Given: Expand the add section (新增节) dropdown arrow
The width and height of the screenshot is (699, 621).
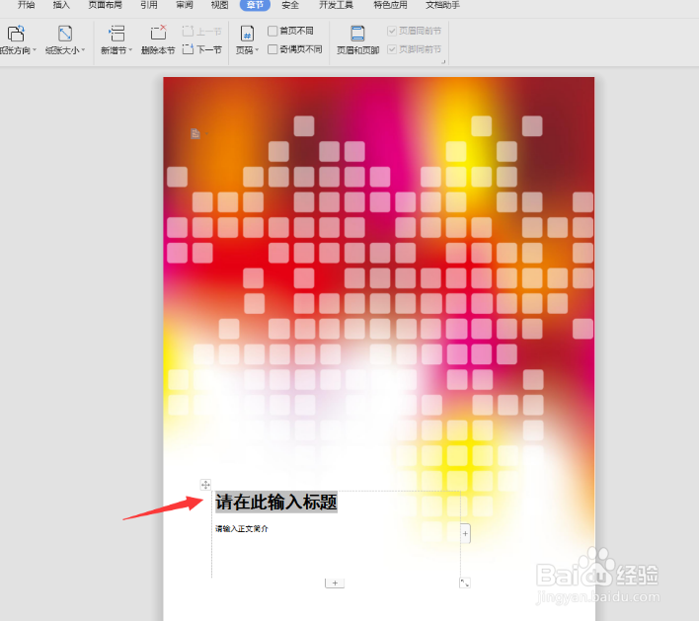Looking at the screenshot, I should tap(130, 50).
